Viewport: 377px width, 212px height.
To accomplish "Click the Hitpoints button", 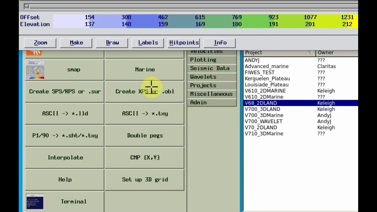I will [x=184, y=43].
